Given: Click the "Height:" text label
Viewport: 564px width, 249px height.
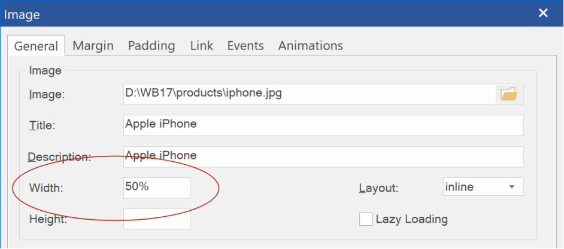Looking at the screenshot, I should (x=48, y=219).
